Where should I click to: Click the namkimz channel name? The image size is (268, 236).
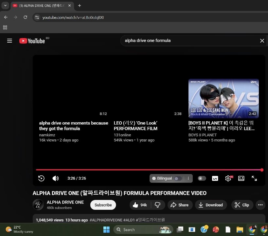click(47, 135)
